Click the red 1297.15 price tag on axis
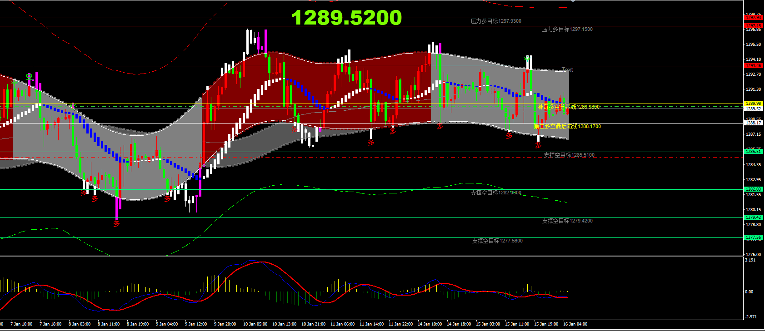 tap(753, 25)
